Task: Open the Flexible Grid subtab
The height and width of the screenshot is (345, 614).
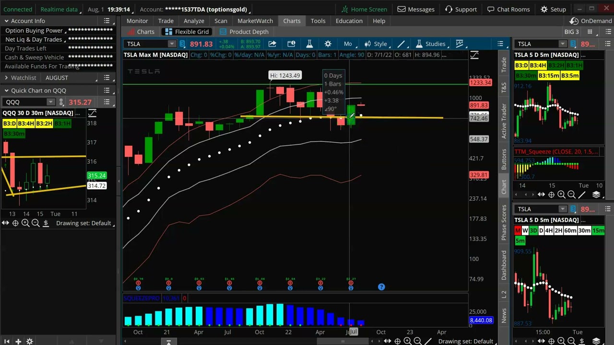Action: (x=187, y=32)
